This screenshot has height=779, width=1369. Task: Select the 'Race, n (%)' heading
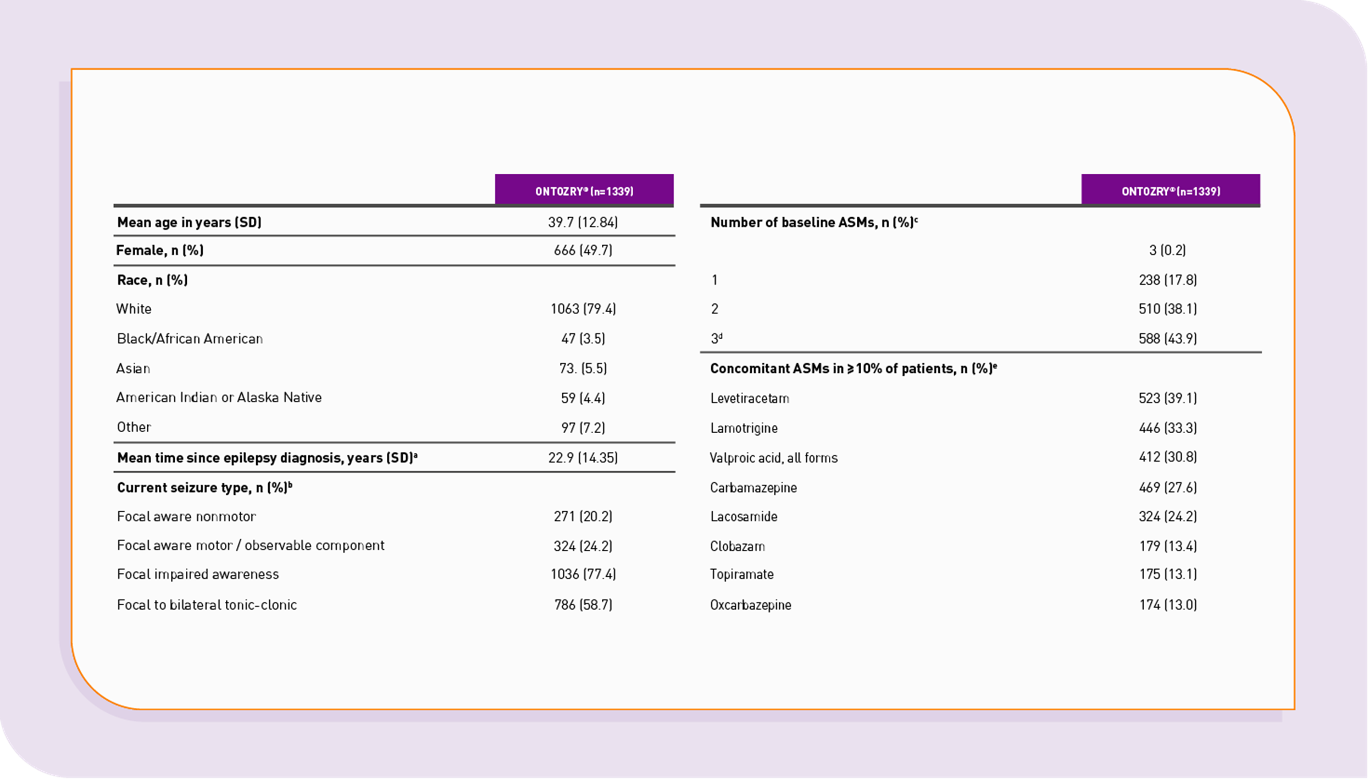click(152, 280)
